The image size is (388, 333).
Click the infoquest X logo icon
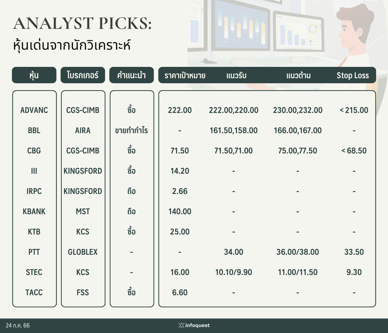tap(181, 325)
